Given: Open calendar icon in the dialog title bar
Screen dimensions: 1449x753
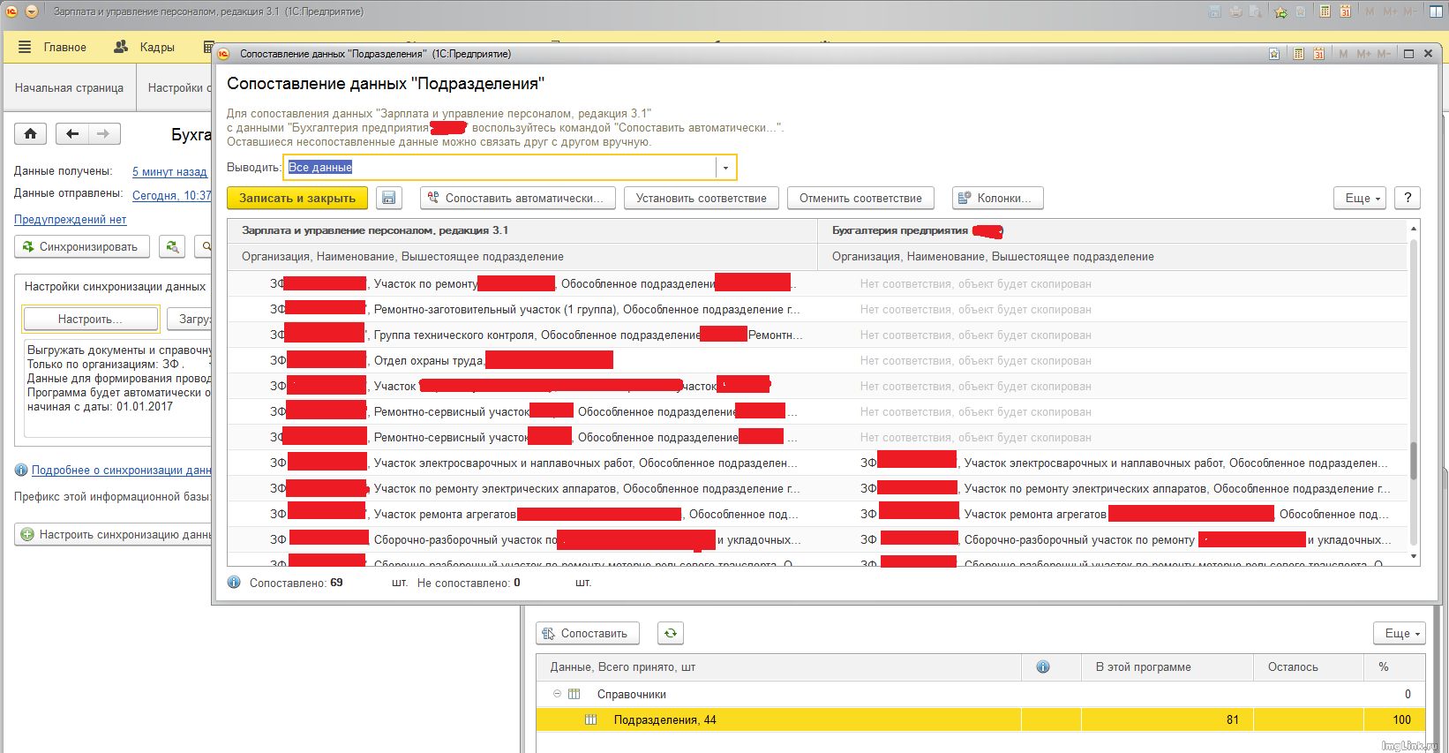Looking at the screenshot, I should pyautogui.click(x=1318, y=54).
